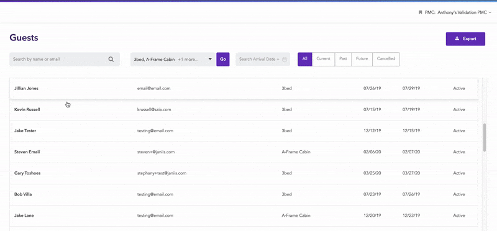This screenshot has width=497, height=231.
Task: Open guest Jake Lane
Action: point(244,216)
